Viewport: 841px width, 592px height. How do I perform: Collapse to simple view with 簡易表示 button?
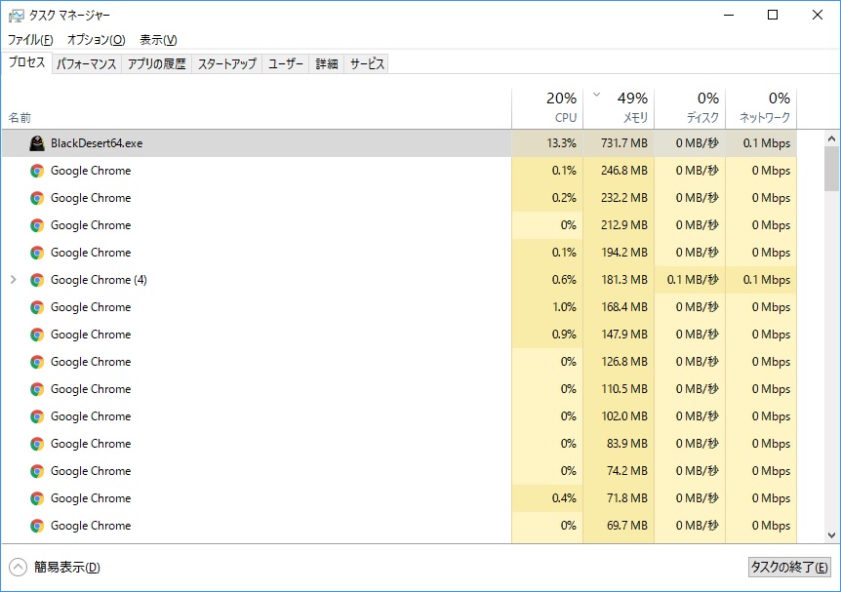[55, 567]
